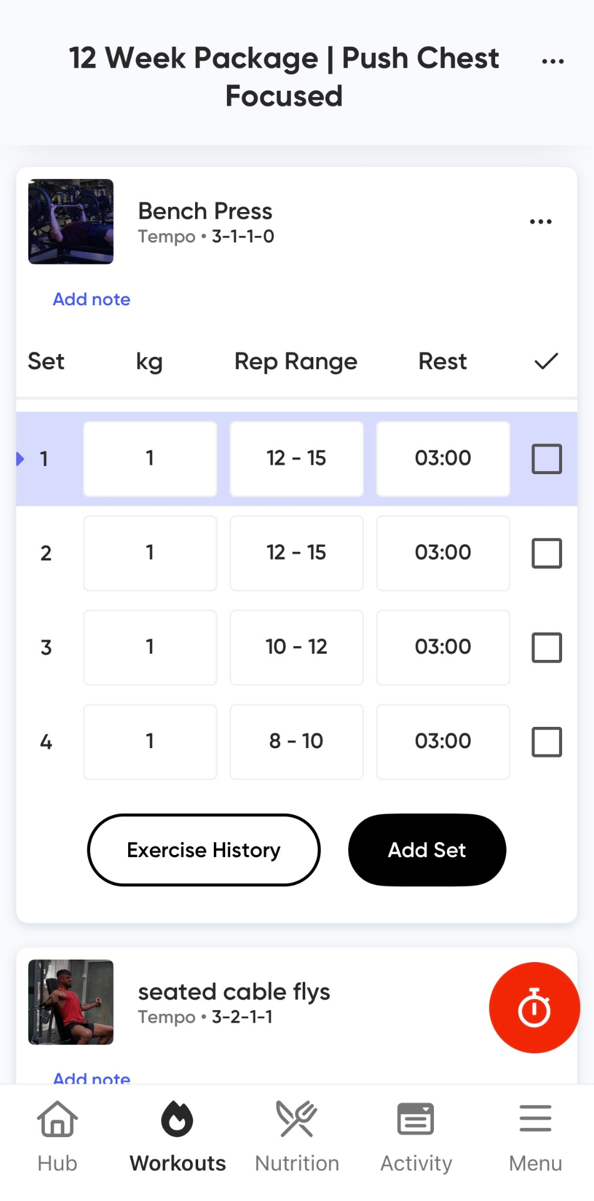594x1201 pixels.
Task: Click Add note under Bench Press
Action: [x=91, y=299]
